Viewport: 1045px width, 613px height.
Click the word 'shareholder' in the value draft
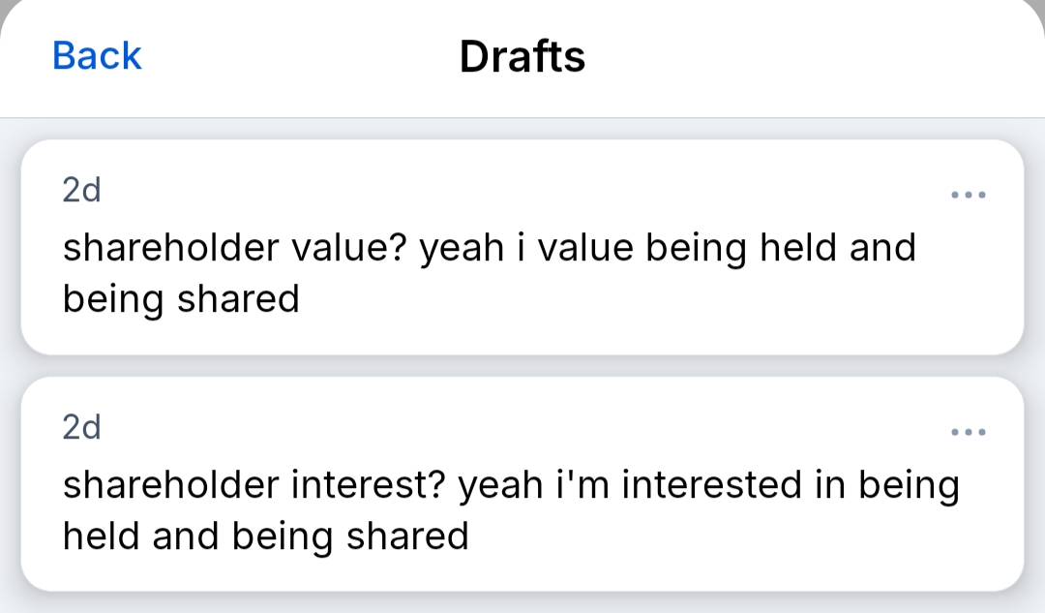coord(169,249)
